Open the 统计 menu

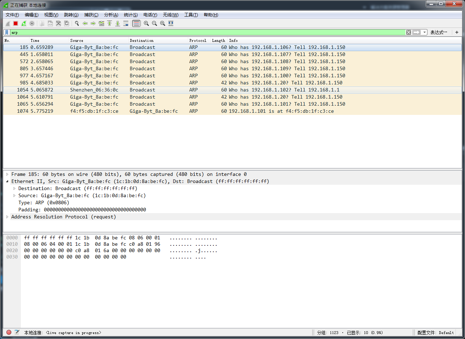pos(130,15)
